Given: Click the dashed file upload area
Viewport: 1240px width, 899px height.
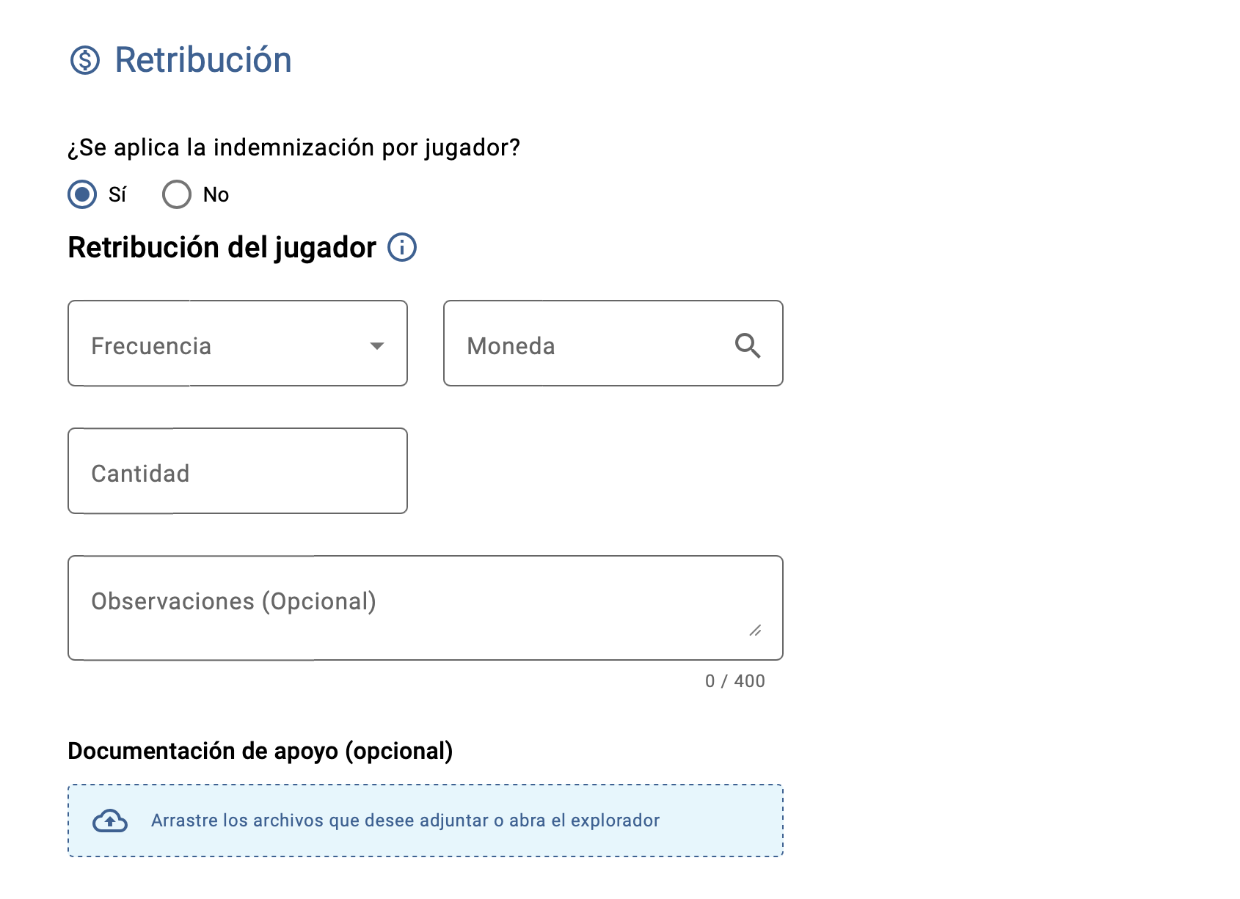Looking at the screenshot, I should coord(426,821).
